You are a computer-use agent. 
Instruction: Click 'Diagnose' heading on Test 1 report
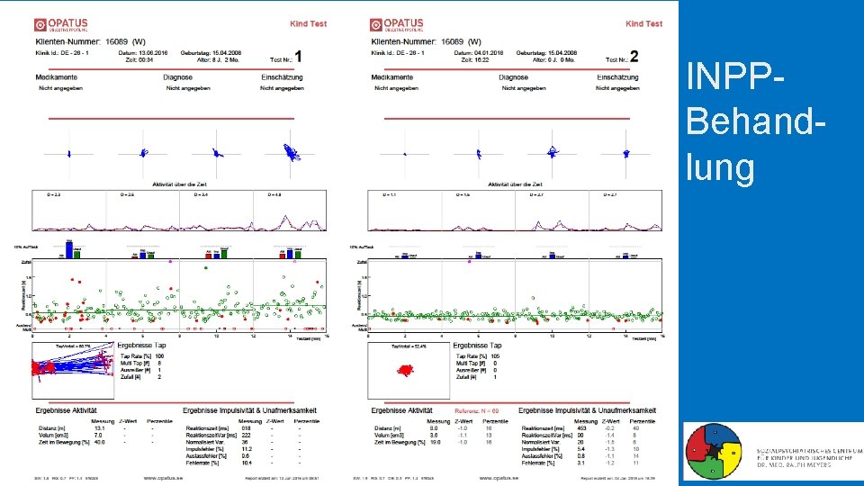tap(177, 77)
